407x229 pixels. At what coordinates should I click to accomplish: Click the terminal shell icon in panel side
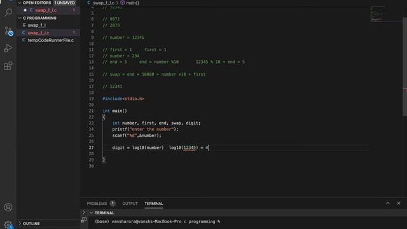tap(84, 220)
